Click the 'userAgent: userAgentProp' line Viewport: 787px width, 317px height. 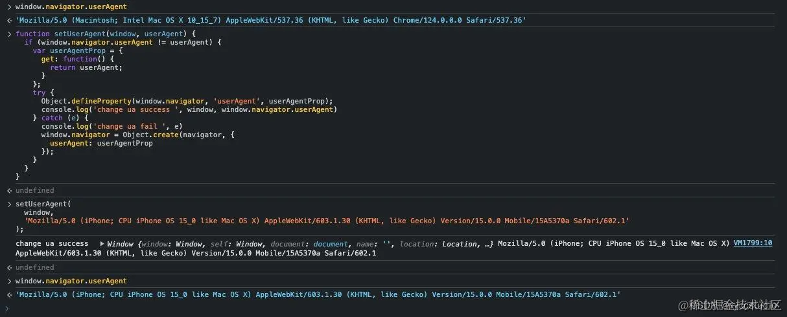[x=101, y=143]
